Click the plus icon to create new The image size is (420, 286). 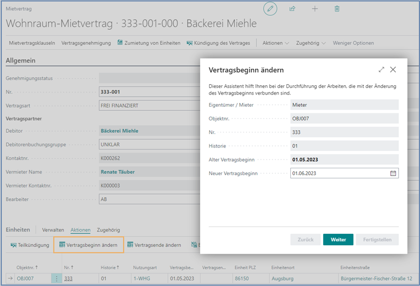click(x=315, y=9)
